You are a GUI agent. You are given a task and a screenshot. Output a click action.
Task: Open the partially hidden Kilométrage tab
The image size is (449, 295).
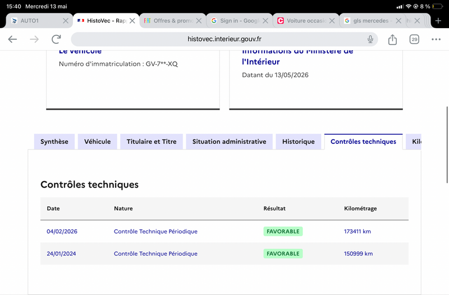tap(414, 142)
